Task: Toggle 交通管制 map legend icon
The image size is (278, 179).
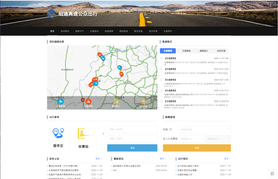Action: coord(61,102)
